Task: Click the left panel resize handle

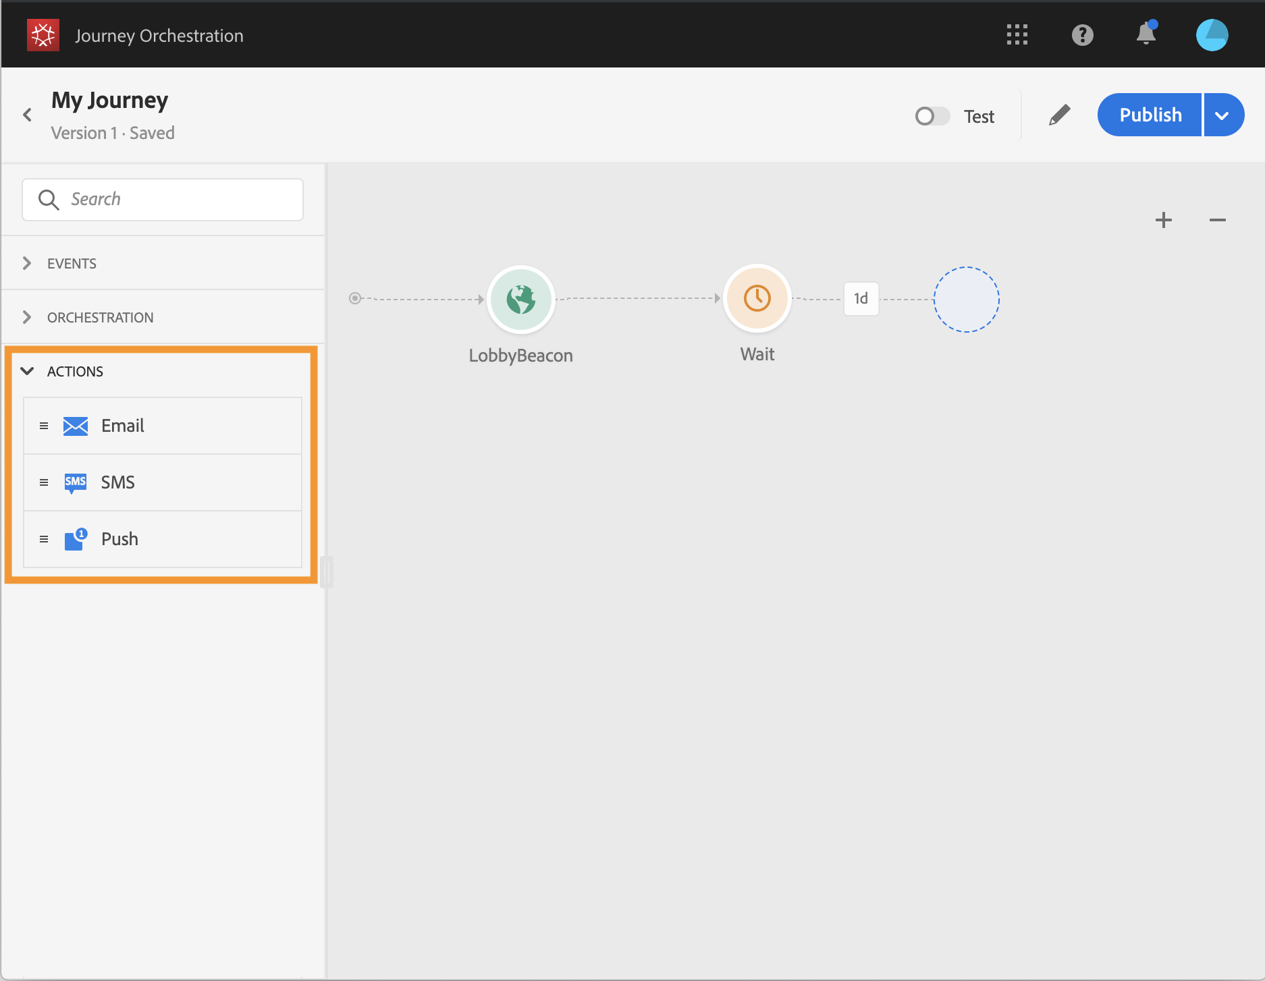Action: (327, 571)
